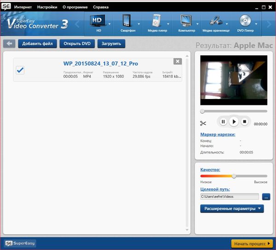Screen dimensions: 276x250
Task: Play the video preview
Action: [234, 122]
